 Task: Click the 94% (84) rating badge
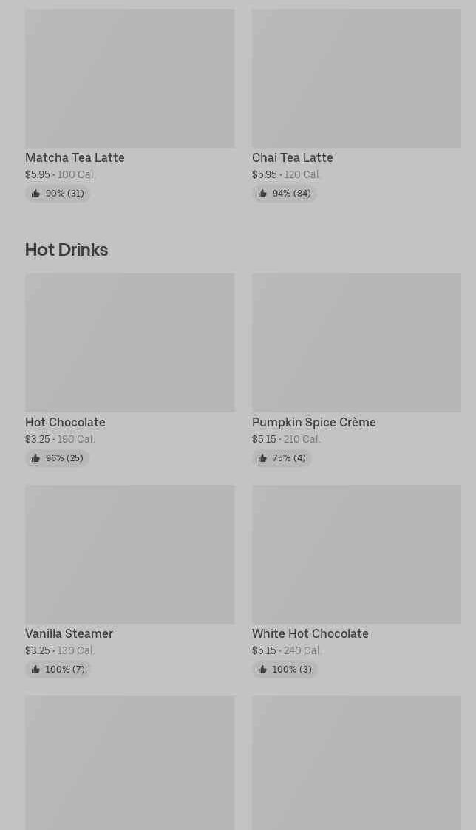tap(285, 194)
